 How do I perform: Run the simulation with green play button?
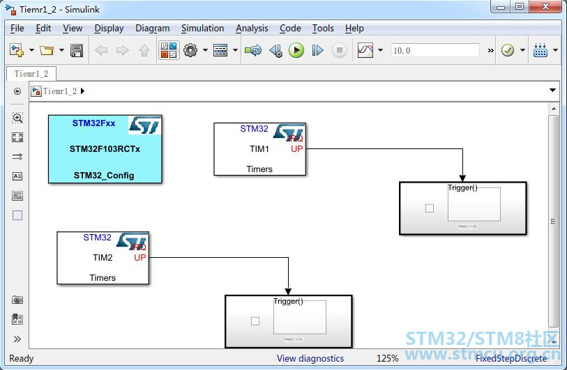(296, 50)
